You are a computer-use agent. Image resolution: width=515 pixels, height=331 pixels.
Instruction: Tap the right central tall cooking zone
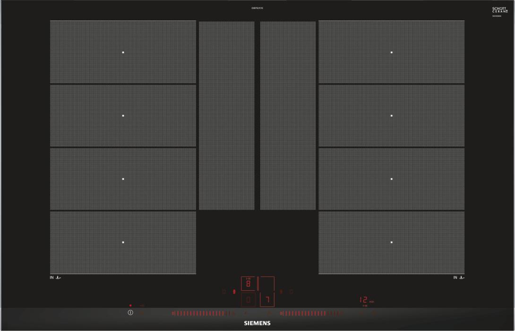(288, 116)
